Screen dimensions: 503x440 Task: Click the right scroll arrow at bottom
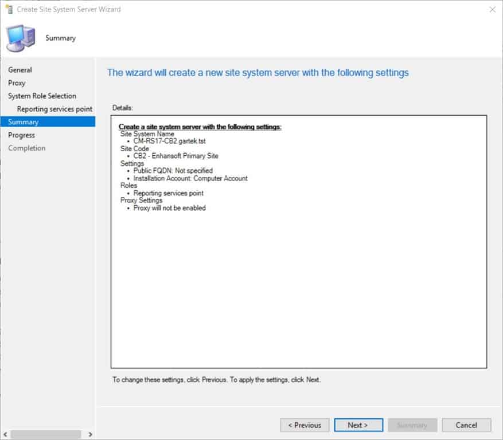tap(89, 435)
